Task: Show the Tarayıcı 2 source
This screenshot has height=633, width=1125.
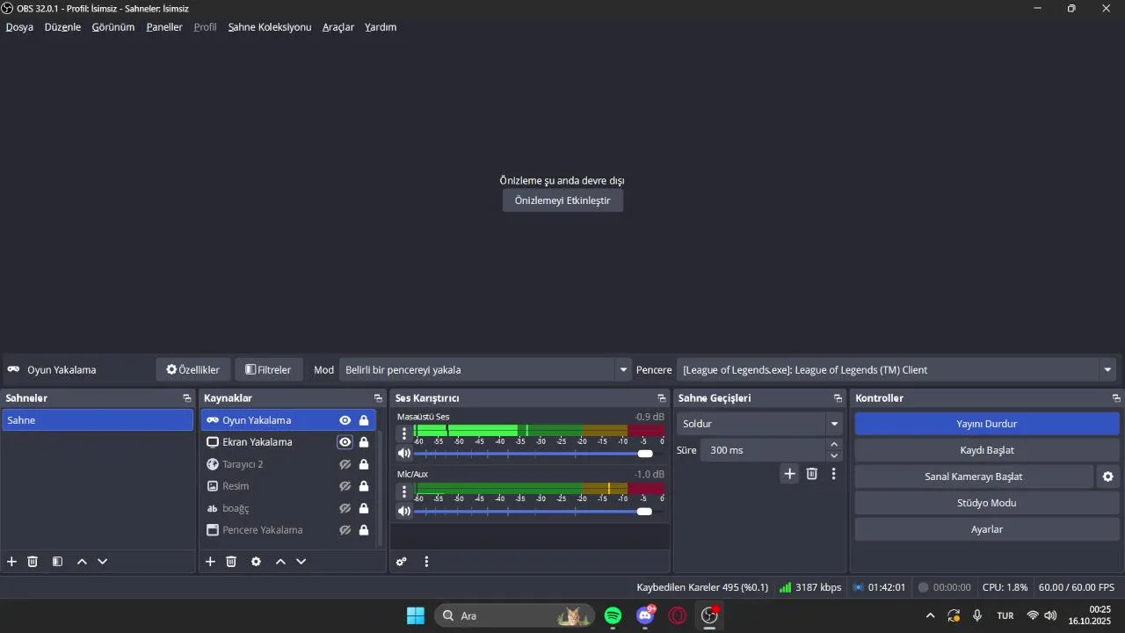Action: (x=345, y=464)
